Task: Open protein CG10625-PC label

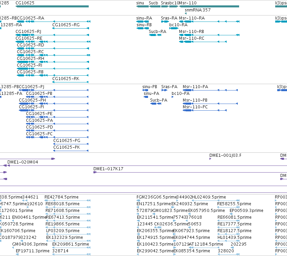Action: pyautogui.click(x=39, y=134)
